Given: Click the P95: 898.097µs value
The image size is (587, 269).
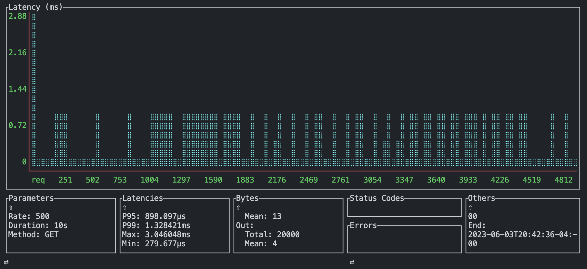Looking at the screenshot, I should coord(154,216).
